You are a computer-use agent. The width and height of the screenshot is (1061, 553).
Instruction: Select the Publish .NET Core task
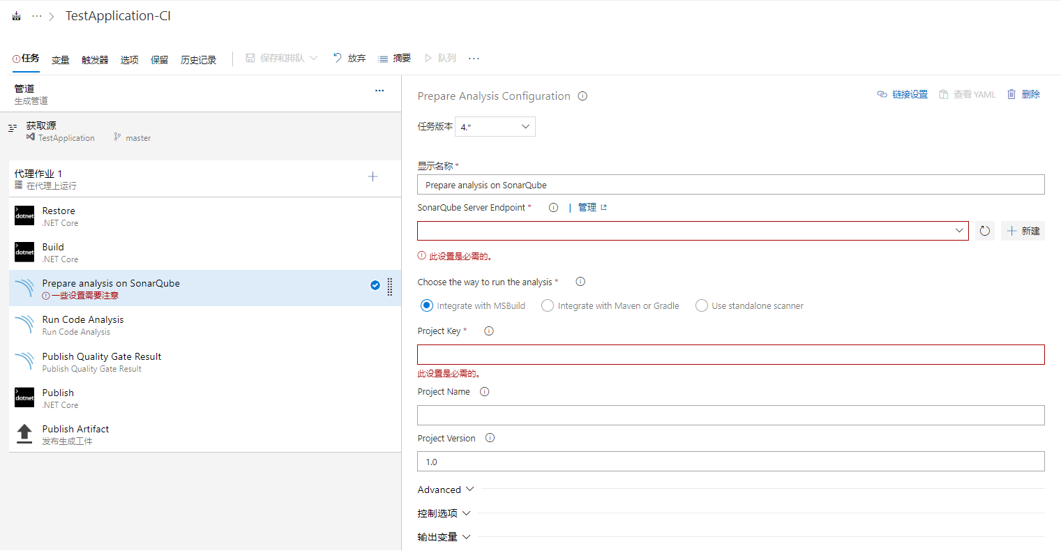(205, 397)
